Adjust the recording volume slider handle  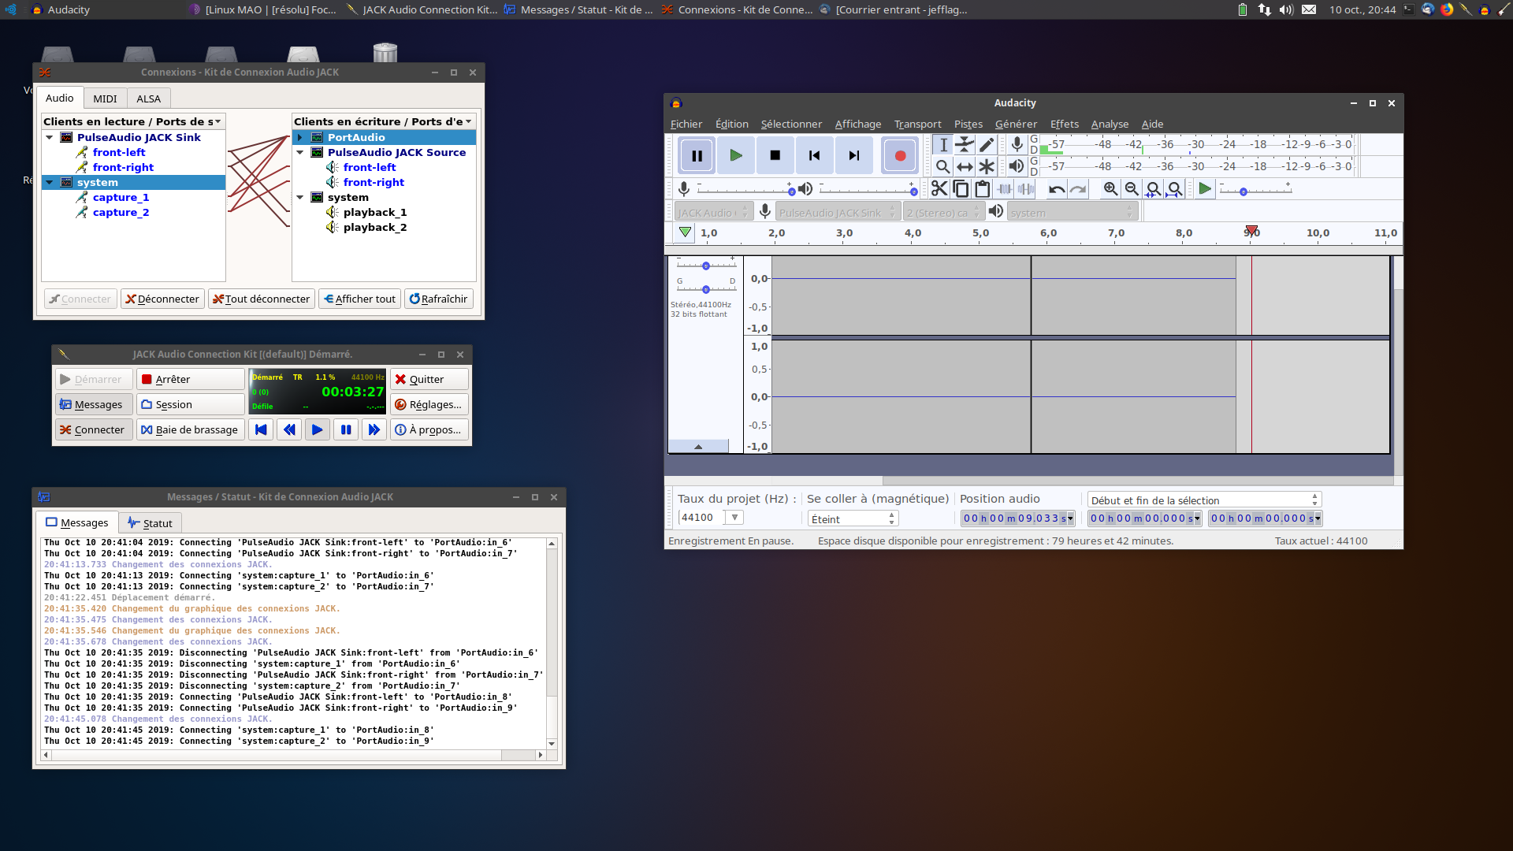(791, 191)
